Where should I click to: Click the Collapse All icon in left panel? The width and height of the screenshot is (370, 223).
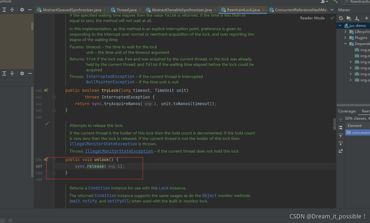point(11,10)
